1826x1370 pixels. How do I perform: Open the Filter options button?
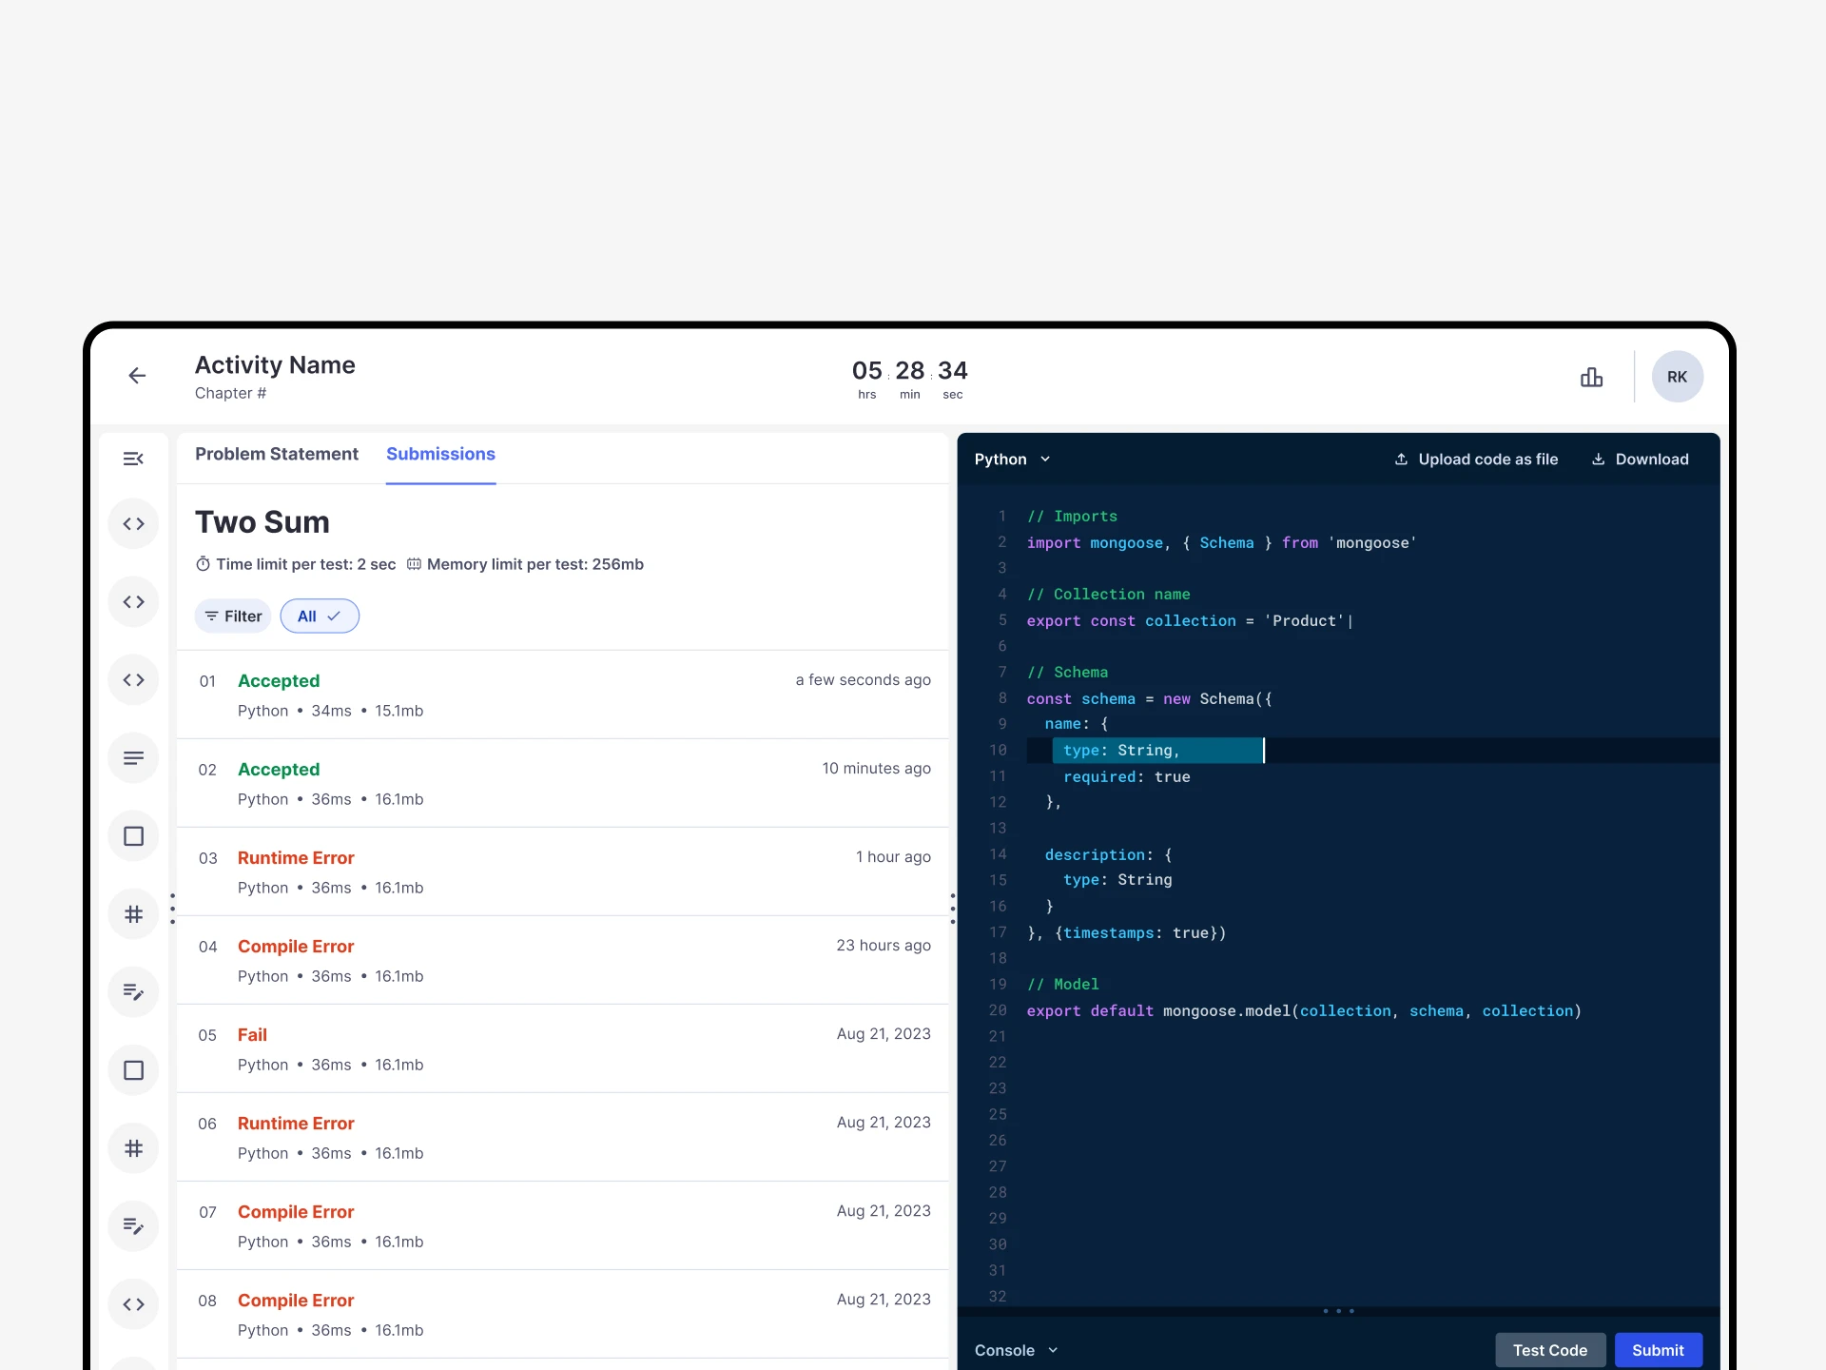pos(233,616)
